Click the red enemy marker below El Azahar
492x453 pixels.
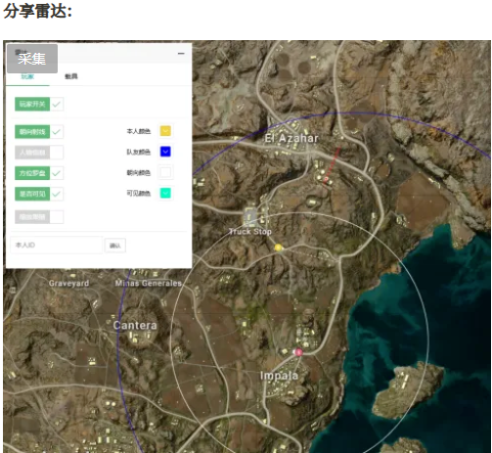(x=326, y=179)
